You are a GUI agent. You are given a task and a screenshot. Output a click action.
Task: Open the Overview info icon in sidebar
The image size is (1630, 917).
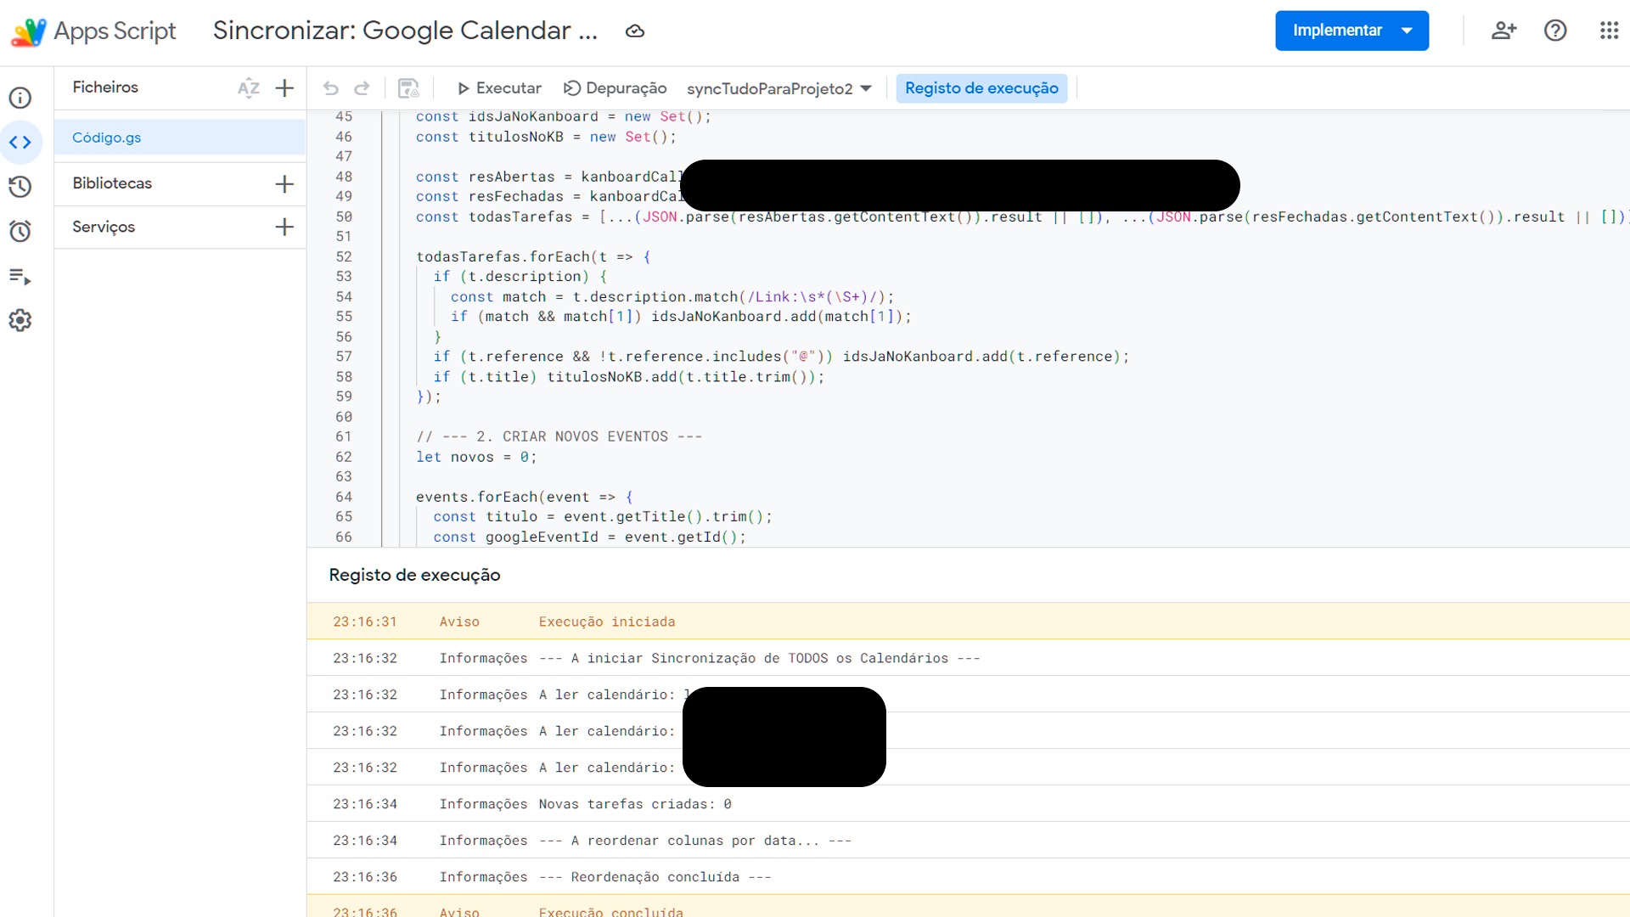[x=20, y=98]
